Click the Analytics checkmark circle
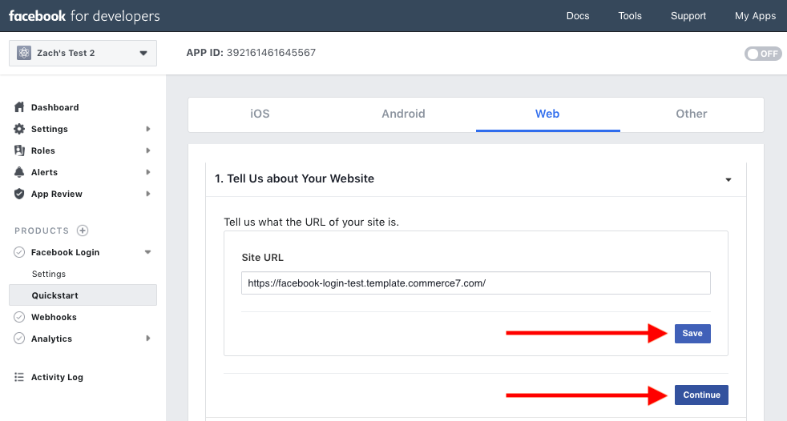The width and height of the screenshot is (787, 421). pyautogui.click(x=19, y=339)
